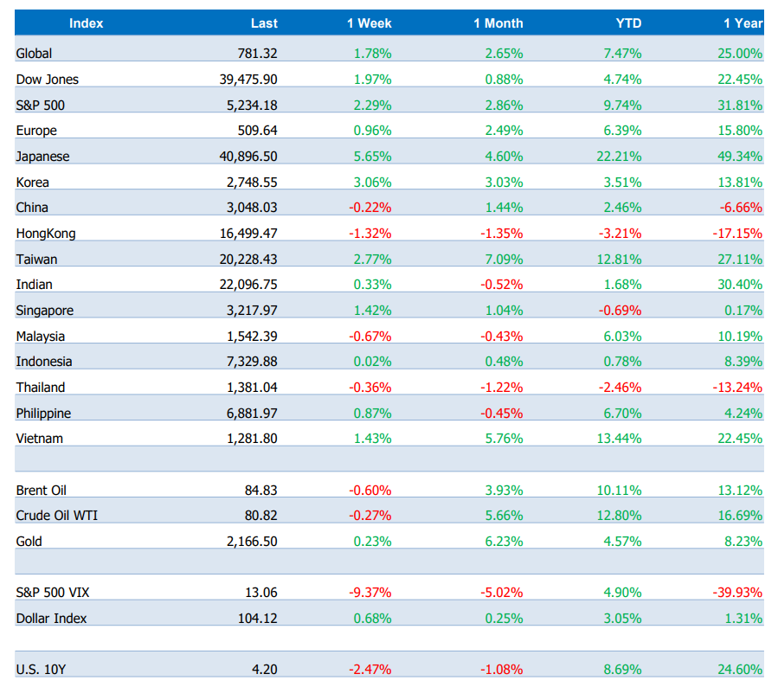Click the Last column header
Image resolution: width=778 pixels, height=687 pixels.
264,23
